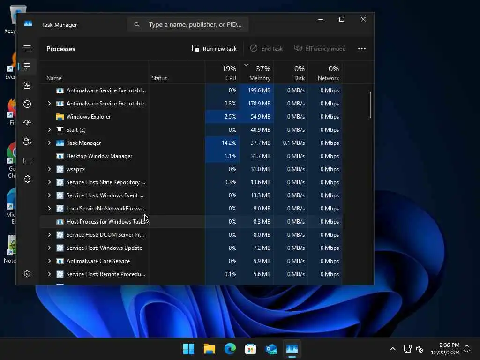Expand the second Antimalware Service Executable row
480x360 pixels.
(x=49, y=104)
